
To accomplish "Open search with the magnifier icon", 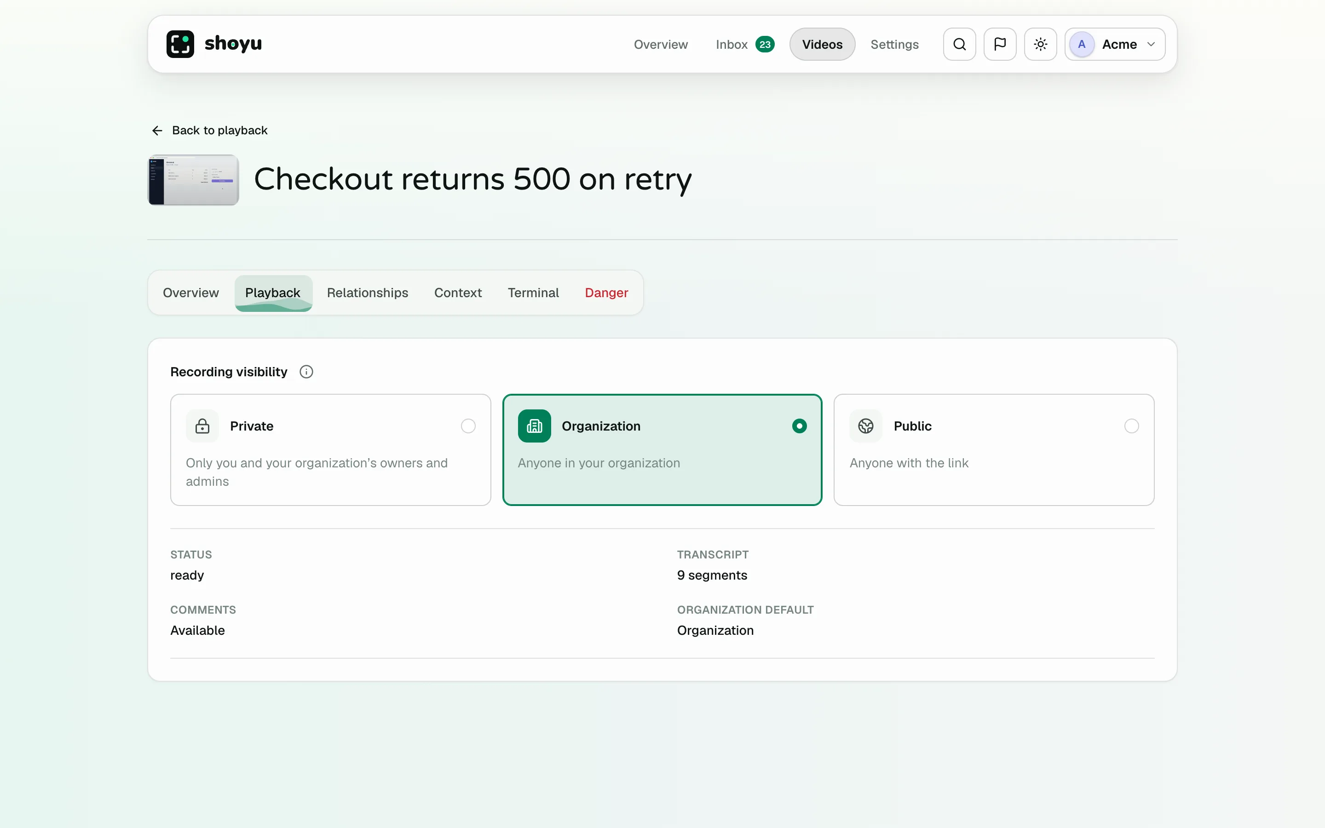I will (x=959, y=44).
